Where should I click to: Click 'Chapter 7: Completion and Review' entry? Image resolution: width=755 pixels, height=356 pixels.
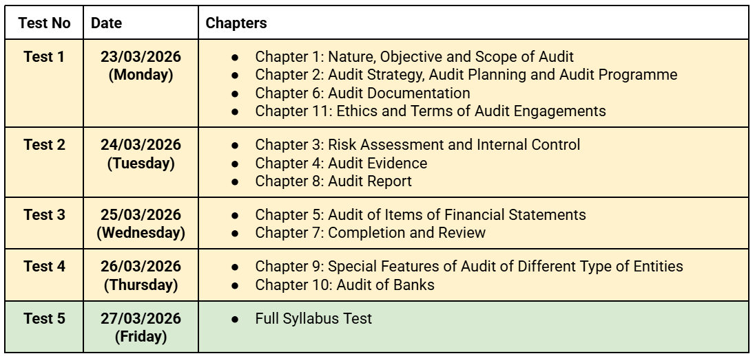[370, 232]
